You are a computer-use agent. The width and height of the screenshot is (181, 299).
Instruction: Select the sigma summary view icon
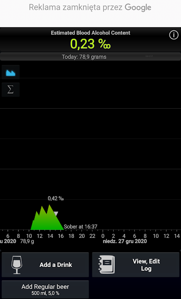point(11,89)
